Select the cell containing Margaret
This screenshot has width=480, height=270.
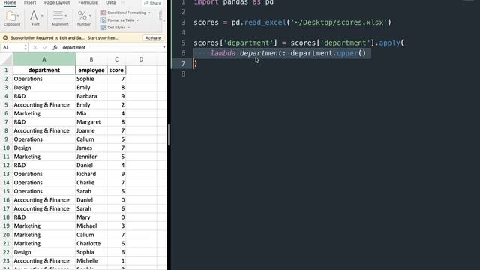pyautogui.click(x=91, y=122)
